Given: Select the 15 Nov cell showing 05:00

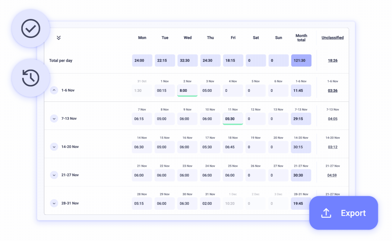Looking at the screenshot, I should (x=165, y=147).
